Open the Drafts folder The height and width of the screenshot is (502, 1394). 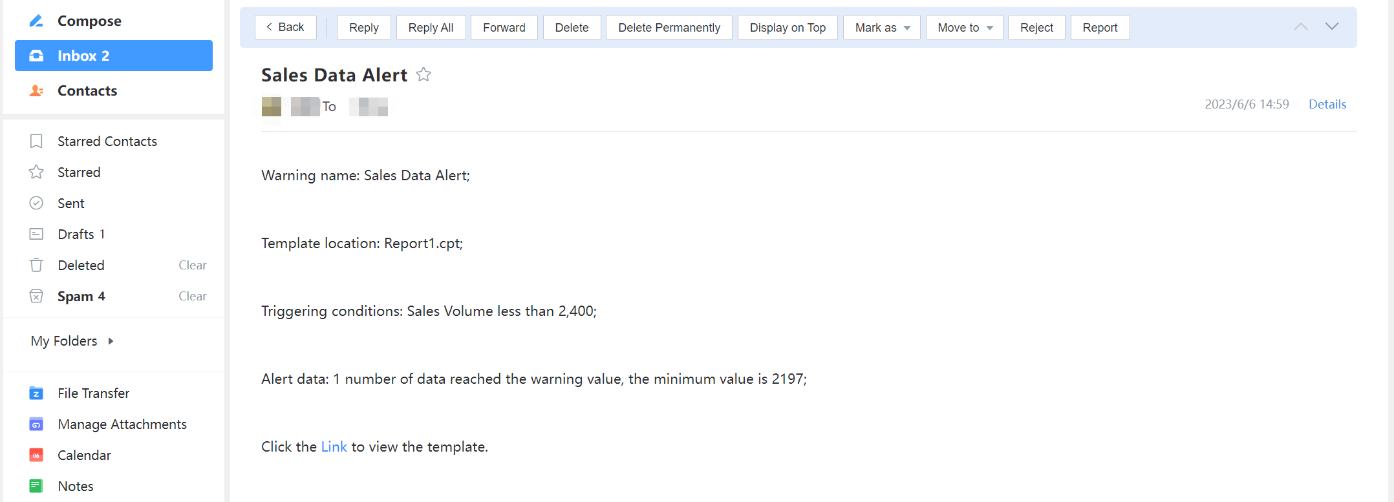tap(76, 234)
